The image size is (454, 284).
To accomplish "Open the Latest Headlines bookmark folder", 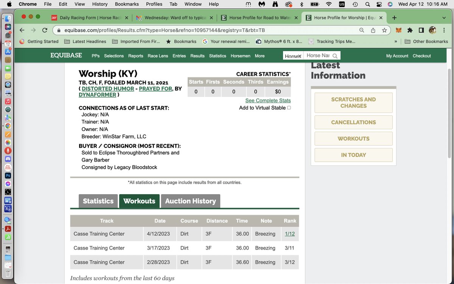I will click(86, 41).
